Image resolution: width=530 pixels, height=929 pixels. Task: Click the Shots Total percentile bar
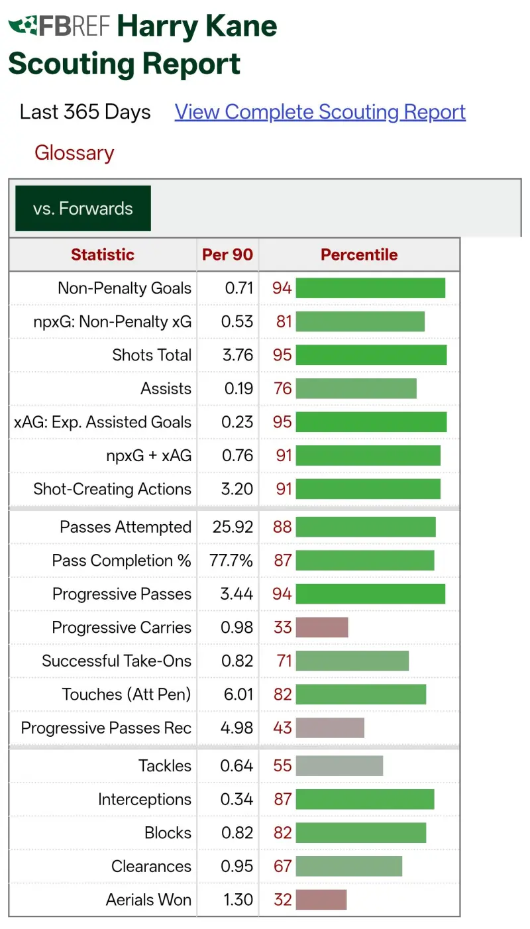coord(371,355)
